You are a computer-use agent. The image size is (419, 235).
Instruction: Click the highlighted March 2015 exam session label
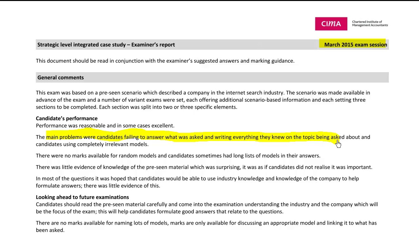355,45
